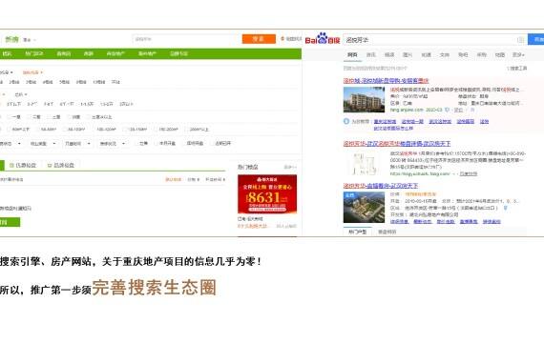
Task: Click the green 新房 site logo
Action: [11, 39]
